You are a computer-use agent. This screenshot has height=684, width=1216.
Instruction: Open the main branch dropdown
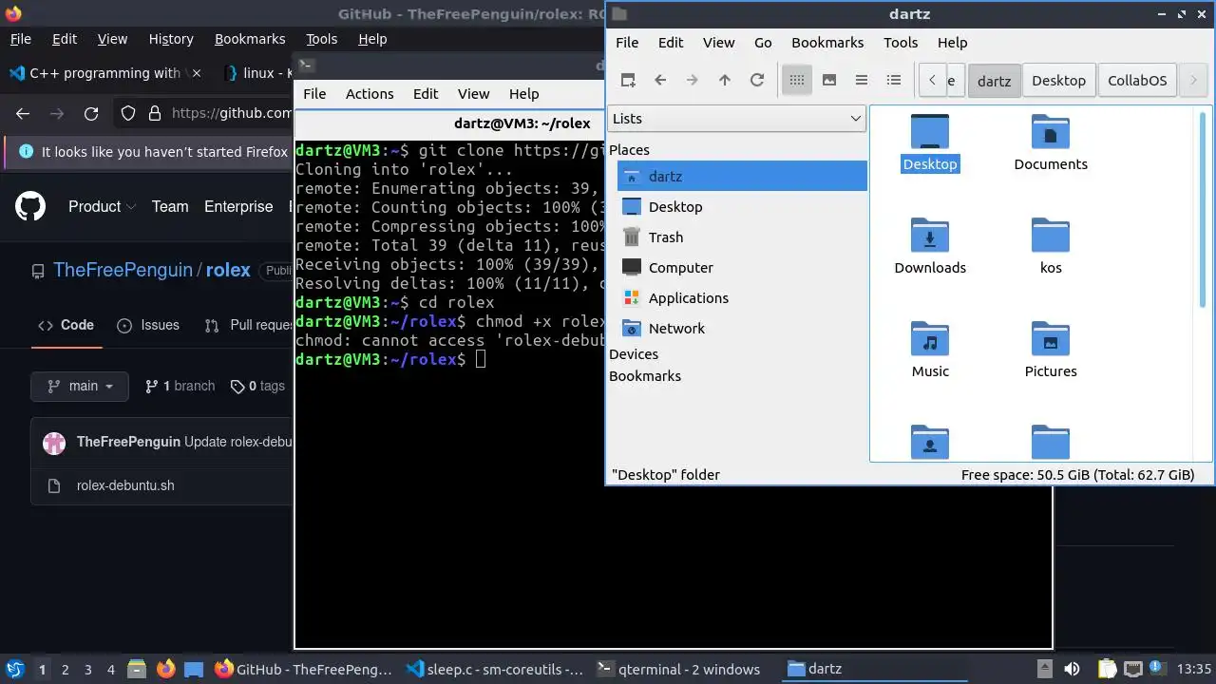(81, 386)
